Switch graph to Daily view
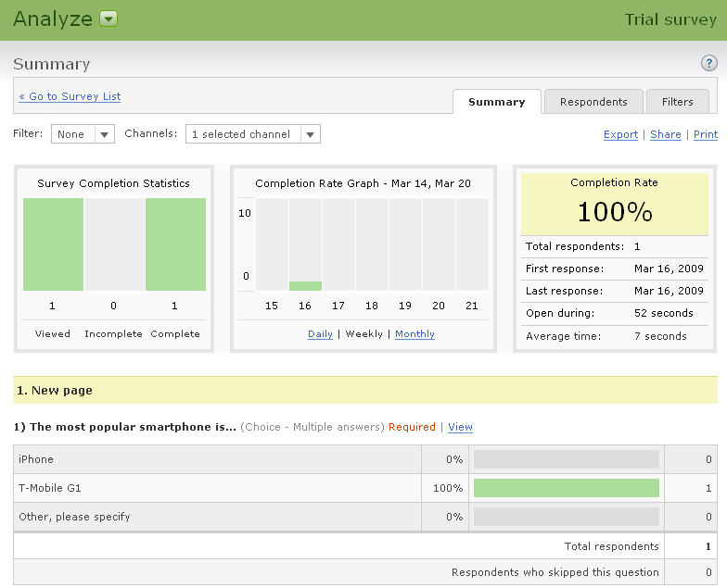 pyautogui.click(x=320, y=334)
